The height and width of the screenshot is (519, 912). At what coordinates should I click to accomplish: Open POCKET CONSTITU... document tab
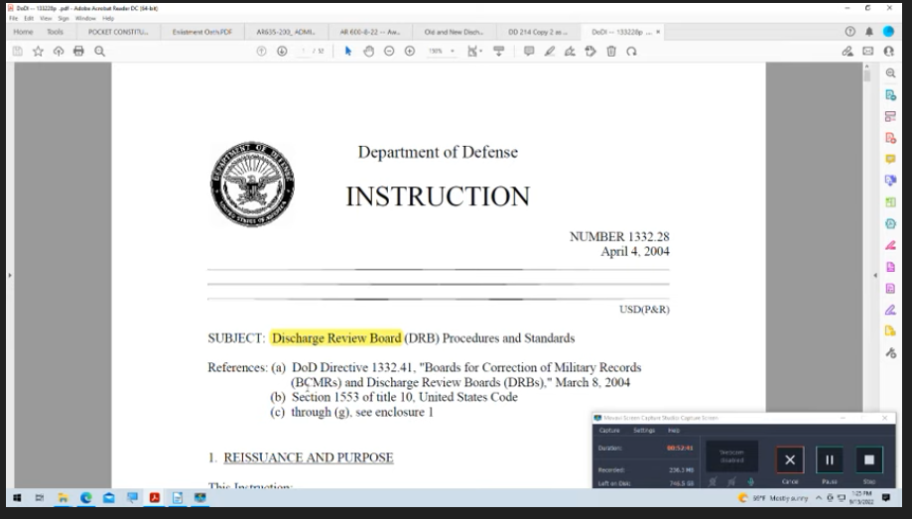coord(118,32)
